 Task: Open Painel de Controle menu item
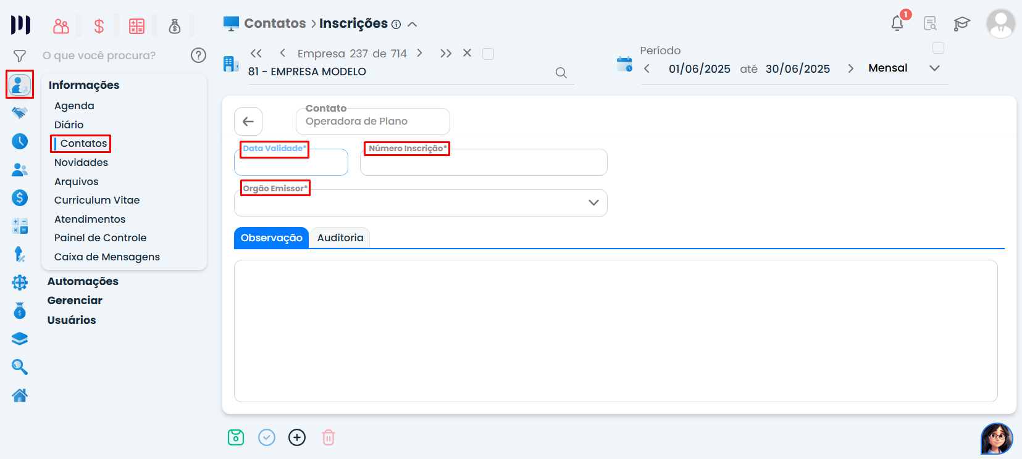point(100,238)
